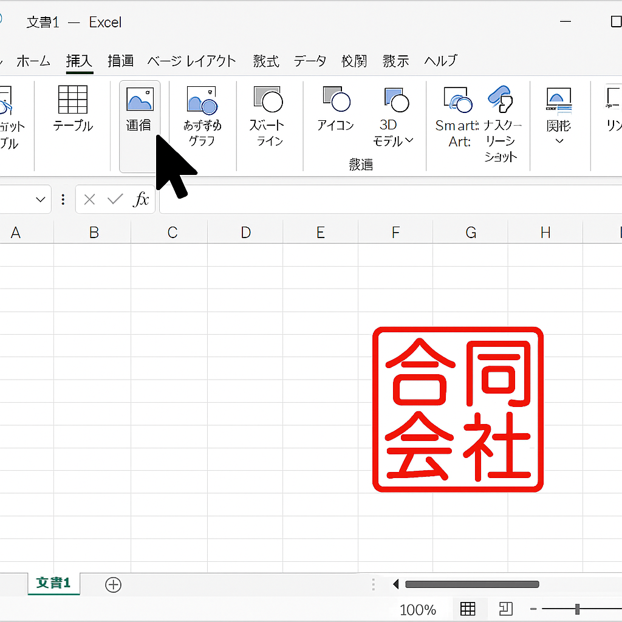Select column D header
This screenshot has height=622, width=622.
click(245, 233)
